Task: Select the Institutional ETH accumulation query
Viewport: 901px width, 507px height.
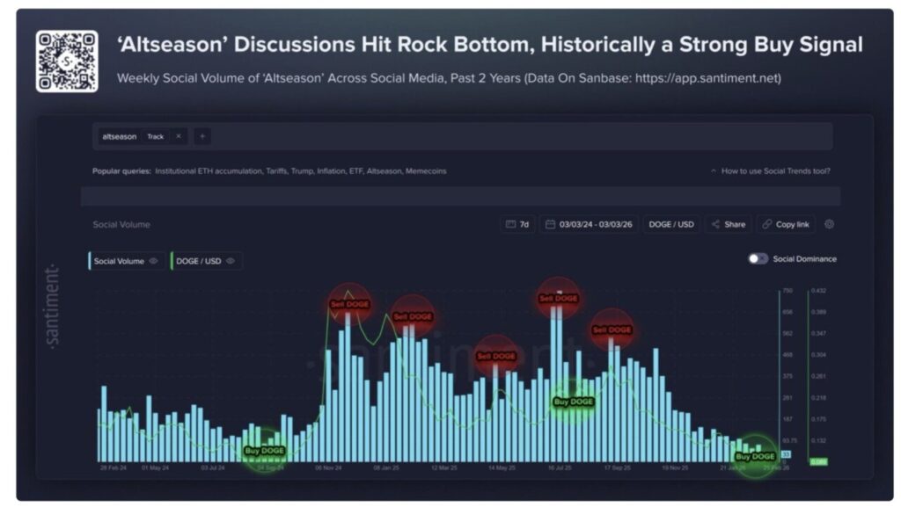Action: coord(208,171)
